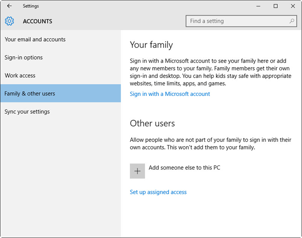
Task: Click the 'Settings' window title text
Action: click(31, 6)
